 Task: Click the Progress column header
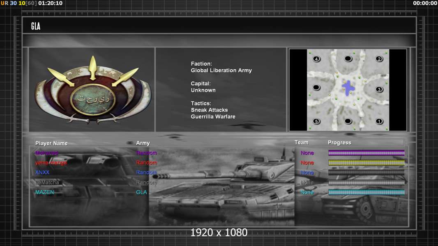pyautogui.click(x=339, y=143)
